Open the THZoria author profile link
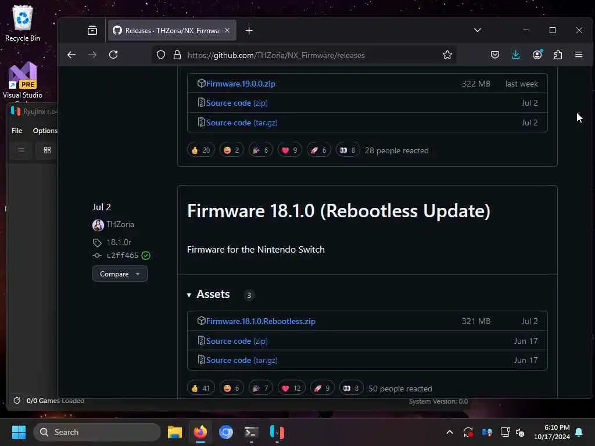Screen dimensions: 595x446 [120, 224]
